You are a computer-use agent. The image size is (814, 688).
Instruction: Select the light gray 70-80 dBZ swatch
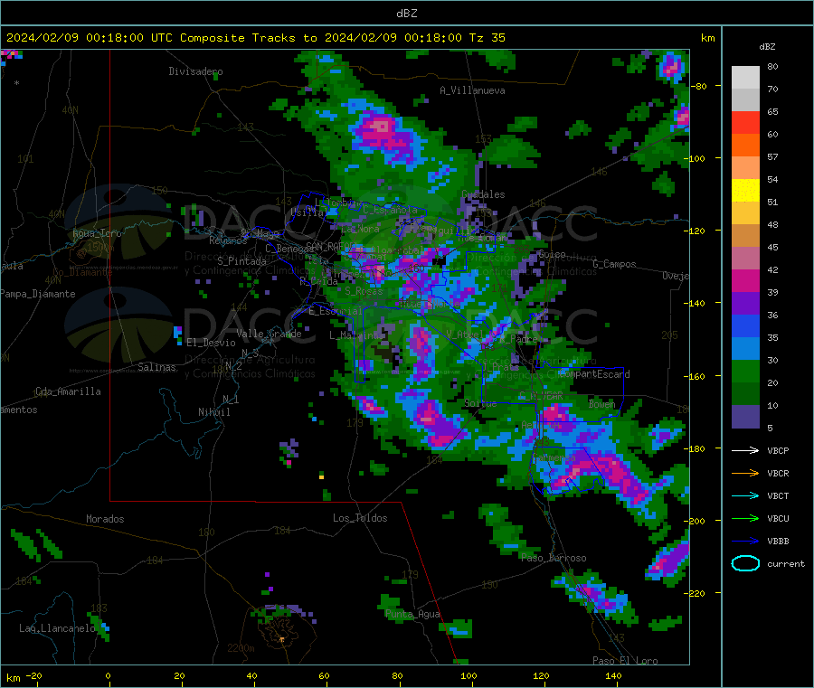point(745,78)
